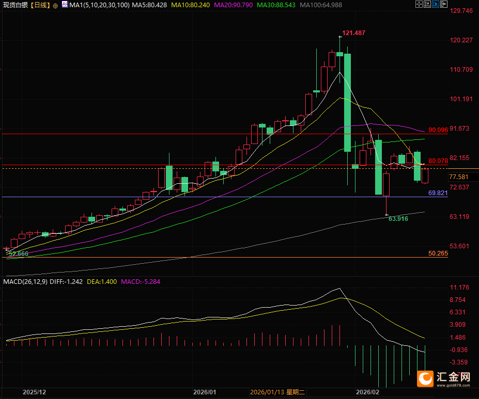This screenshot has width=479, height=399.
Task: Click the 汇金网 logo link
Action: click(x=443, y=378)
